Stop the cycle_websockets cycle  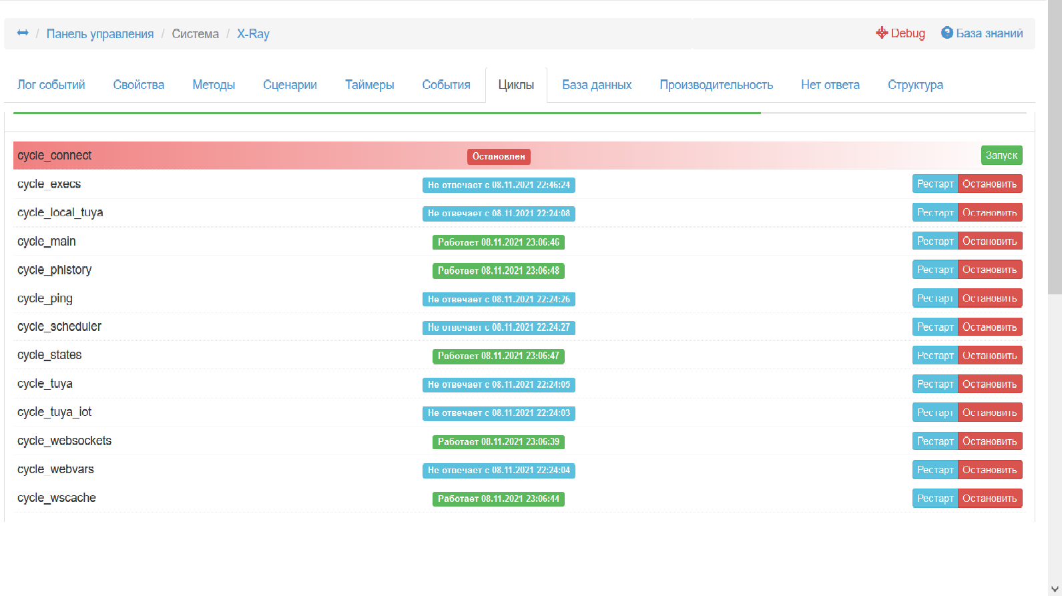point(989,441)
